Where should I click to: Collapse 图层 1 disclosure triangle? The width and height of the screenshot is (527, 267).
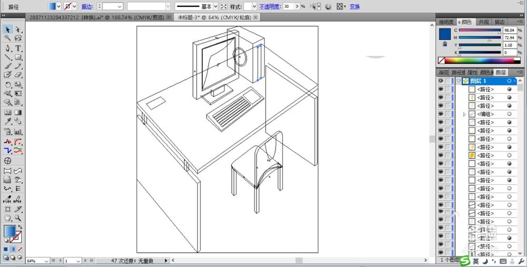click(459, 81)
